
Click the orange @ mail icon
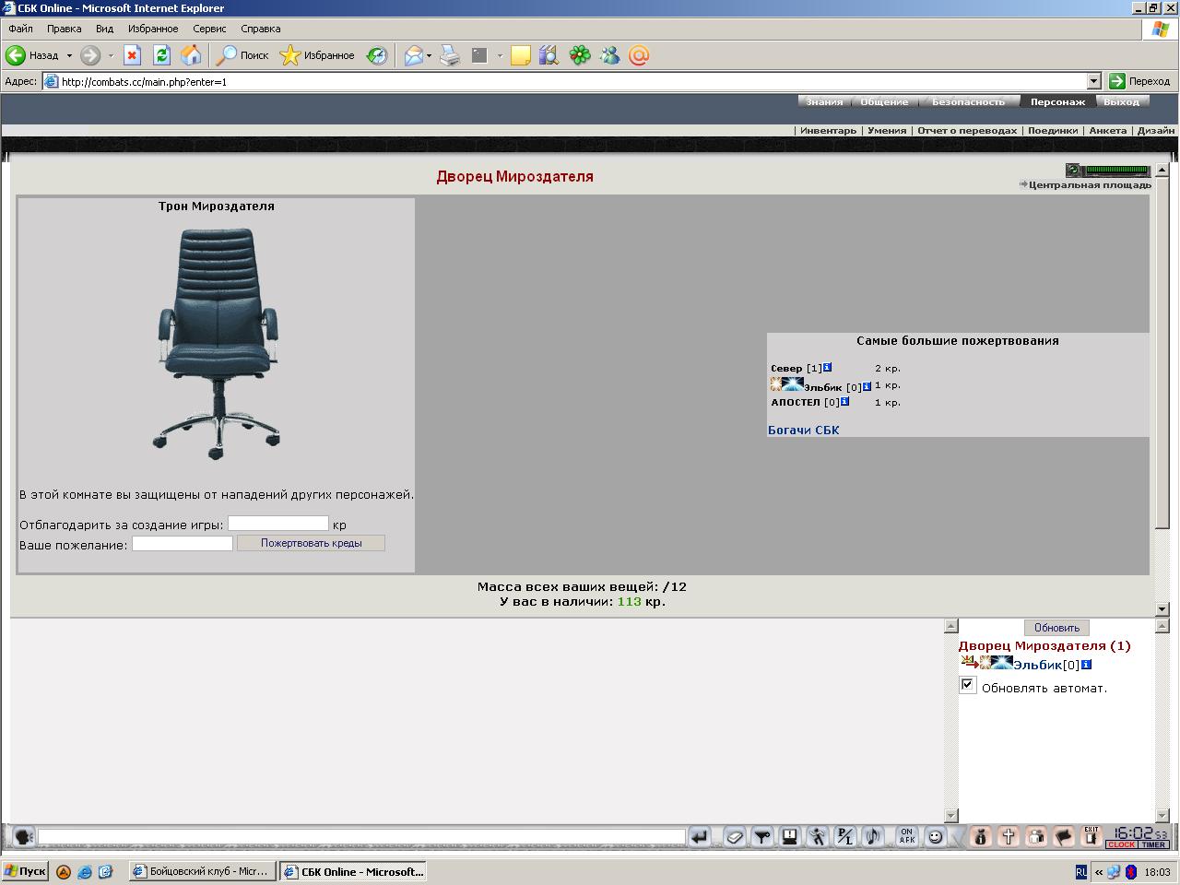639,55
